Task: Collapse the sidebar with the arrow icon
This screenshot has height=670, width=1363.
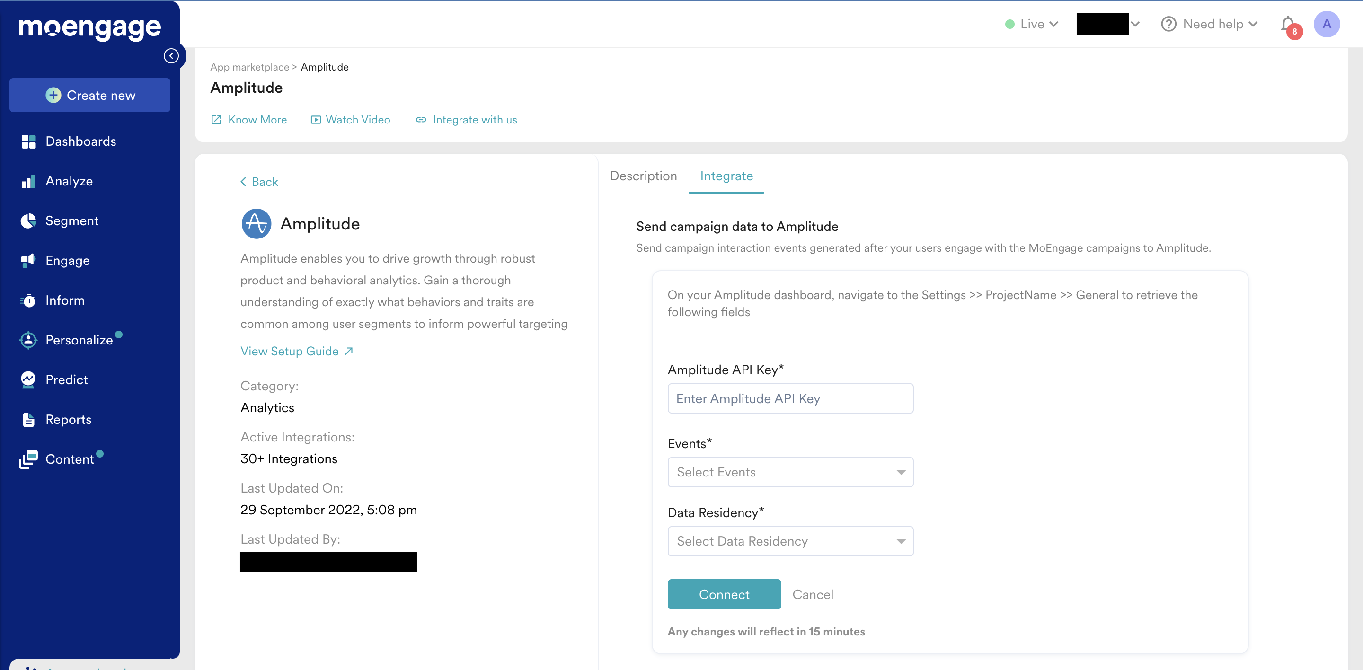Action: pos(171,56)
